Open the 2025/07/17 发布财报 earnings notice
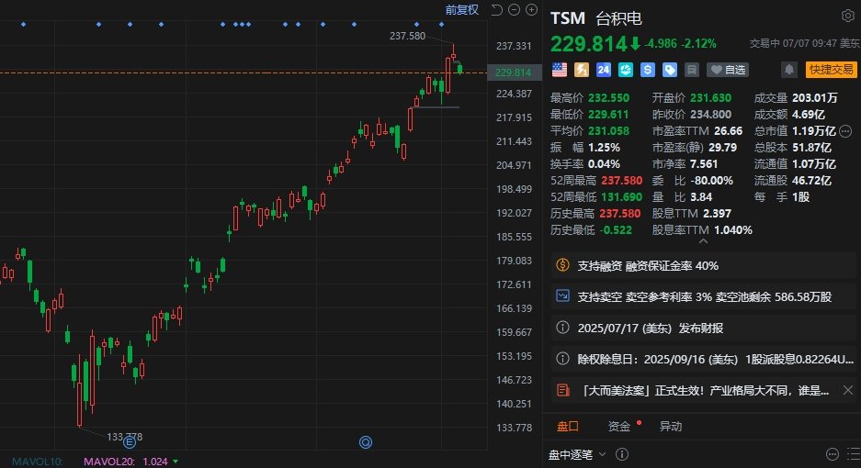Viewport: 861px width, 468px height. coord(702,329)
